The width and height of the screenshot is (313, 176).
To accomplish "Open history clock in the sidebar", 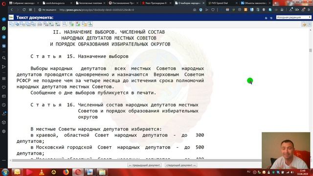I will [x=4, y=105].
